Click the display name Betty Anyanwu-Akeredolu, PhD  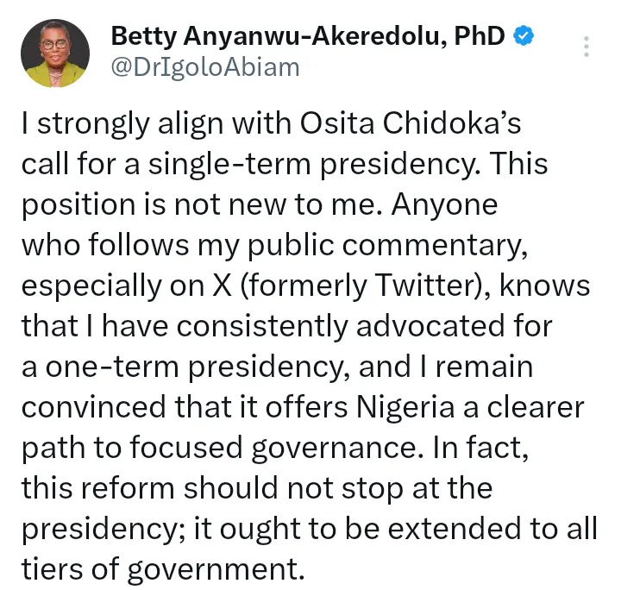[309, 36]
